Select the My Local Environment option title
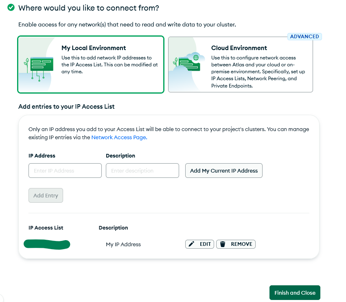This screenshot has width=346, height=302. (x=94, y=48)
